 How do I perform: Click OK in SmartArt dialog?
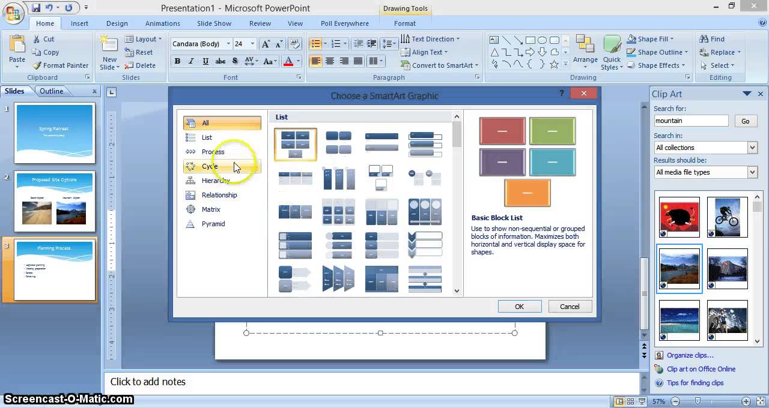(520, 307)
